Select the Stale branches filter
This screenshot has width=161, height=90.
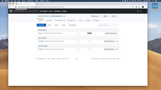64,25
